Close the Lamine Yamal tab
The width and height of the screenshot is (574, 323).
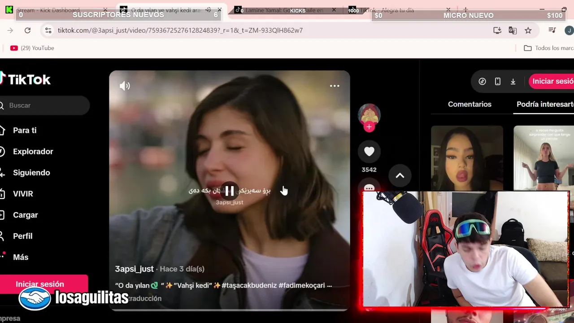334,10
